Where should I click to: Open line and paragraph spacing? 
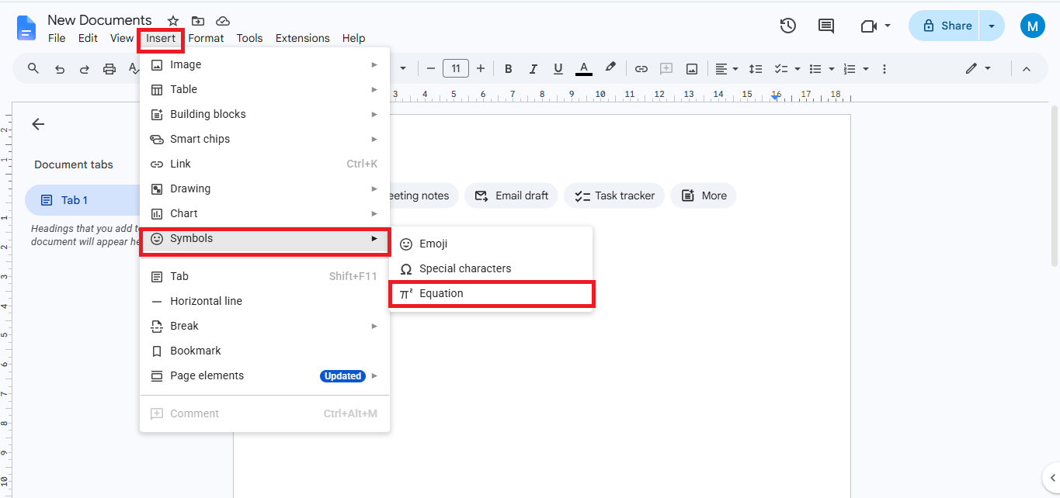click(x=755, y=69)
